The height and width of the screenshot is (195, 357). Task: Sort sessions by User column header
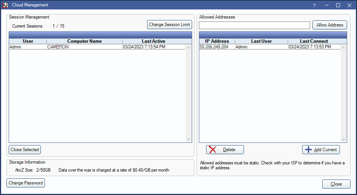(x=28, y=41)
